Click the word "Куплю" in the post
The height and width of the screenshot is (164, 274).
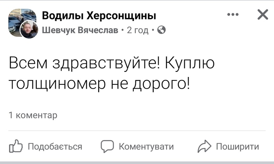tap(189, 63)
